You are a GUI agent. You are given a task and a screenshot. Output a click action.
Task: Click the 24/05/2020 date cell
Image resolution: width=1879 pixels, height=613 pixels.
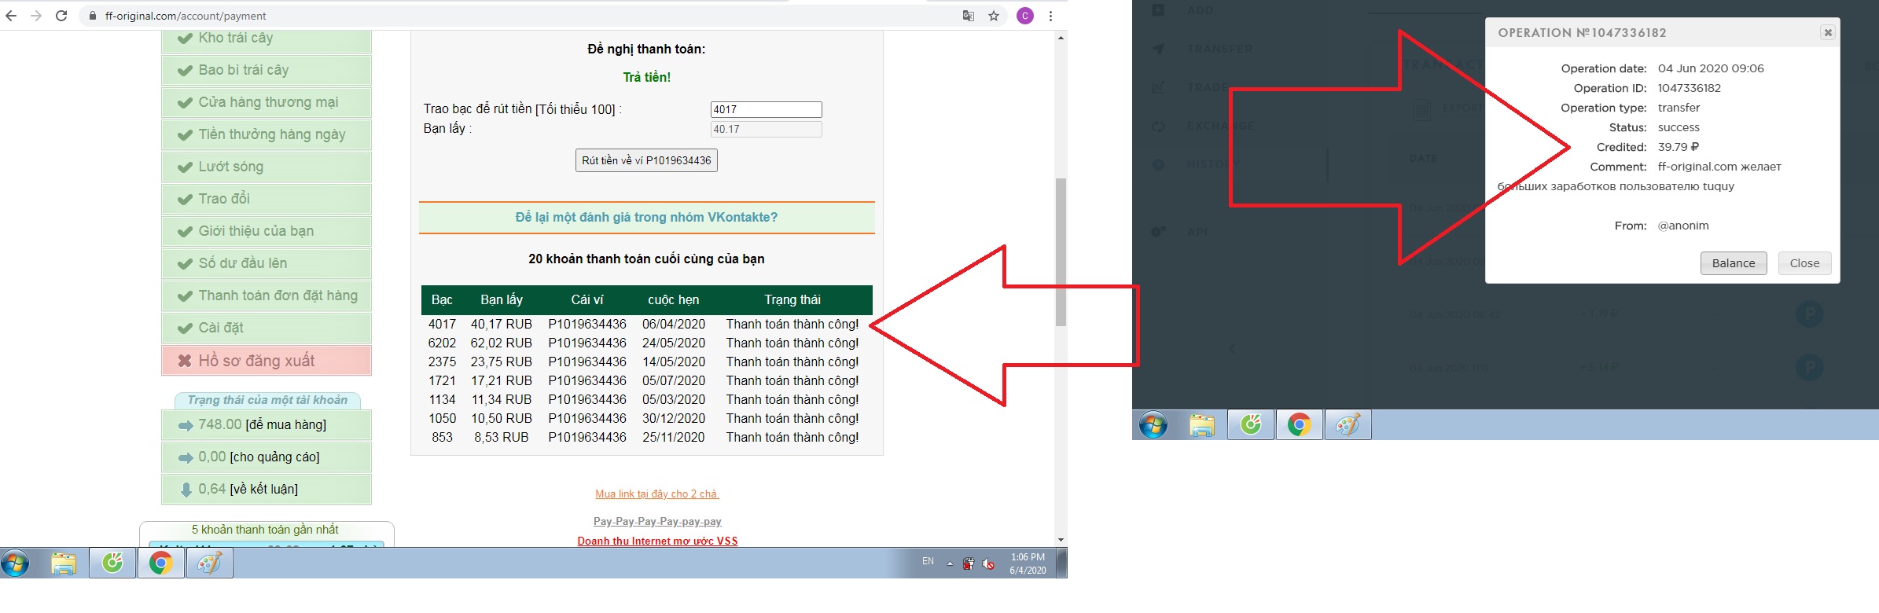click(674, 343)
